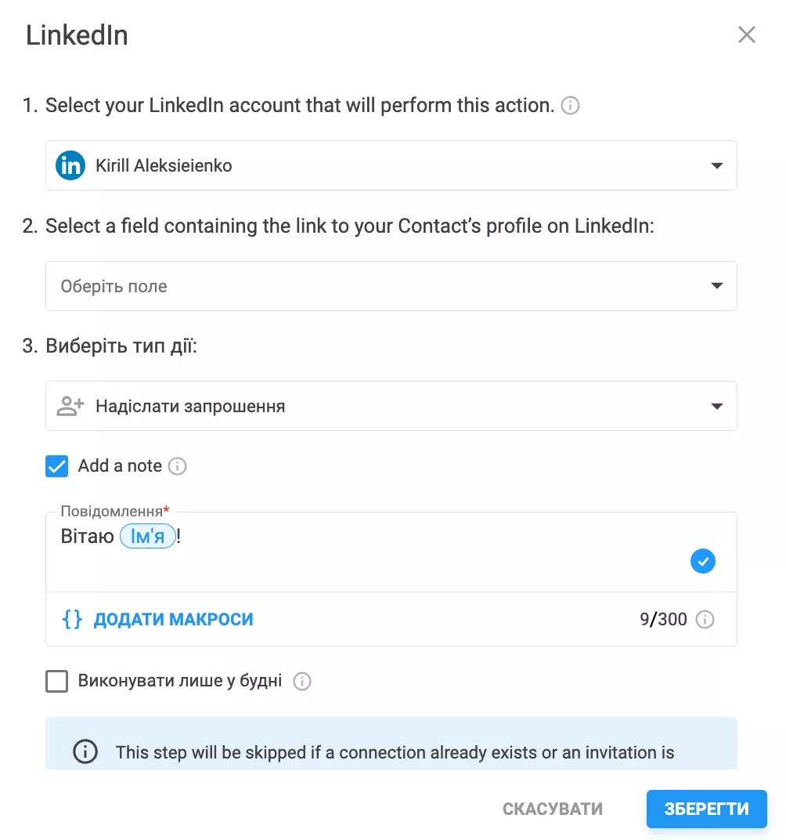Uncheck the Add a note checkbox
The image size is (786, 840).
click(56, 466)
